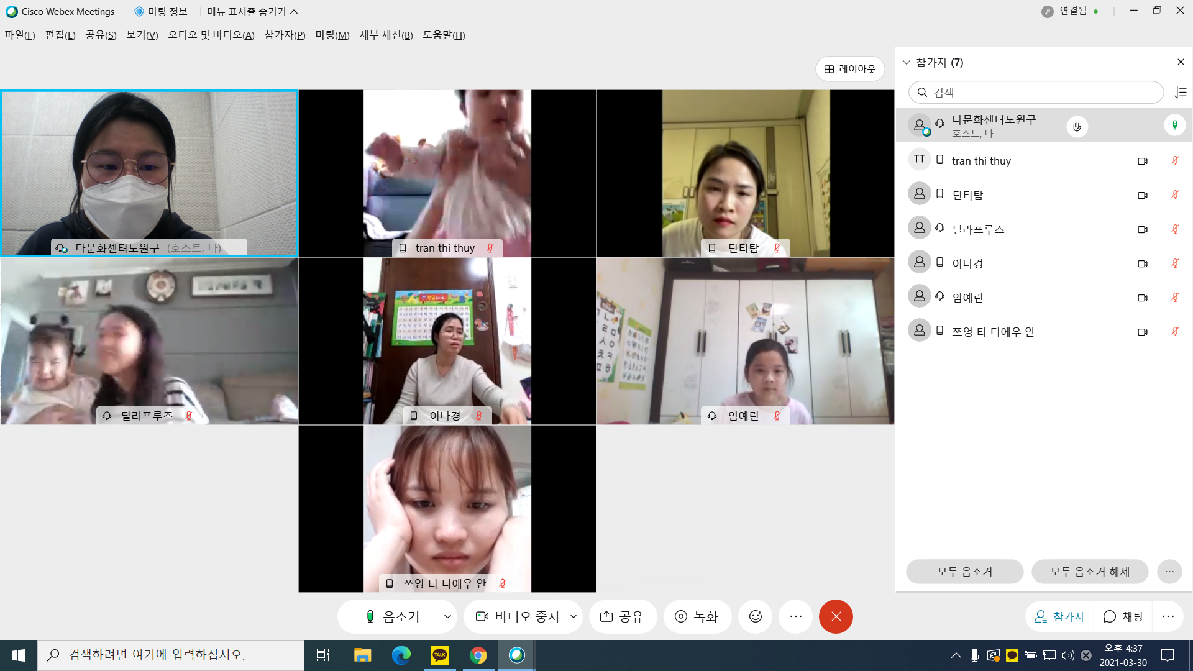Close the participants panel
1193x671 pixels.
pos(1181,62)
